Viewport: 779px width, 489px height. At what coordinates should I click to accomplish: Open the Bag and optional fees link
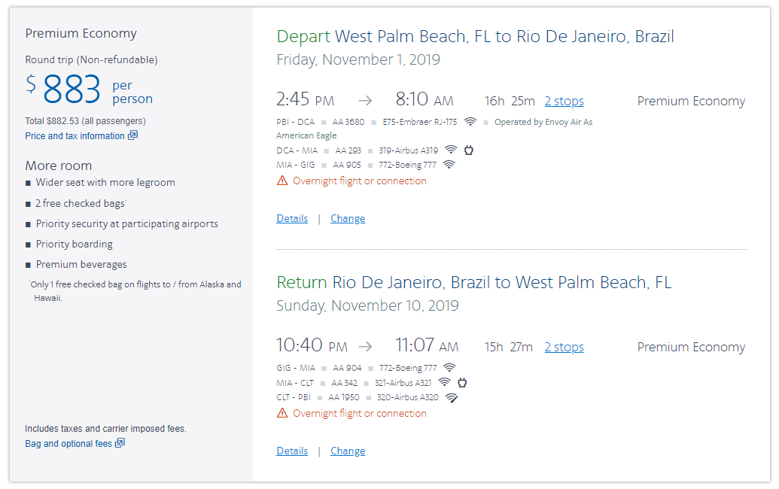pyautogui.click(x=68, y=444)
